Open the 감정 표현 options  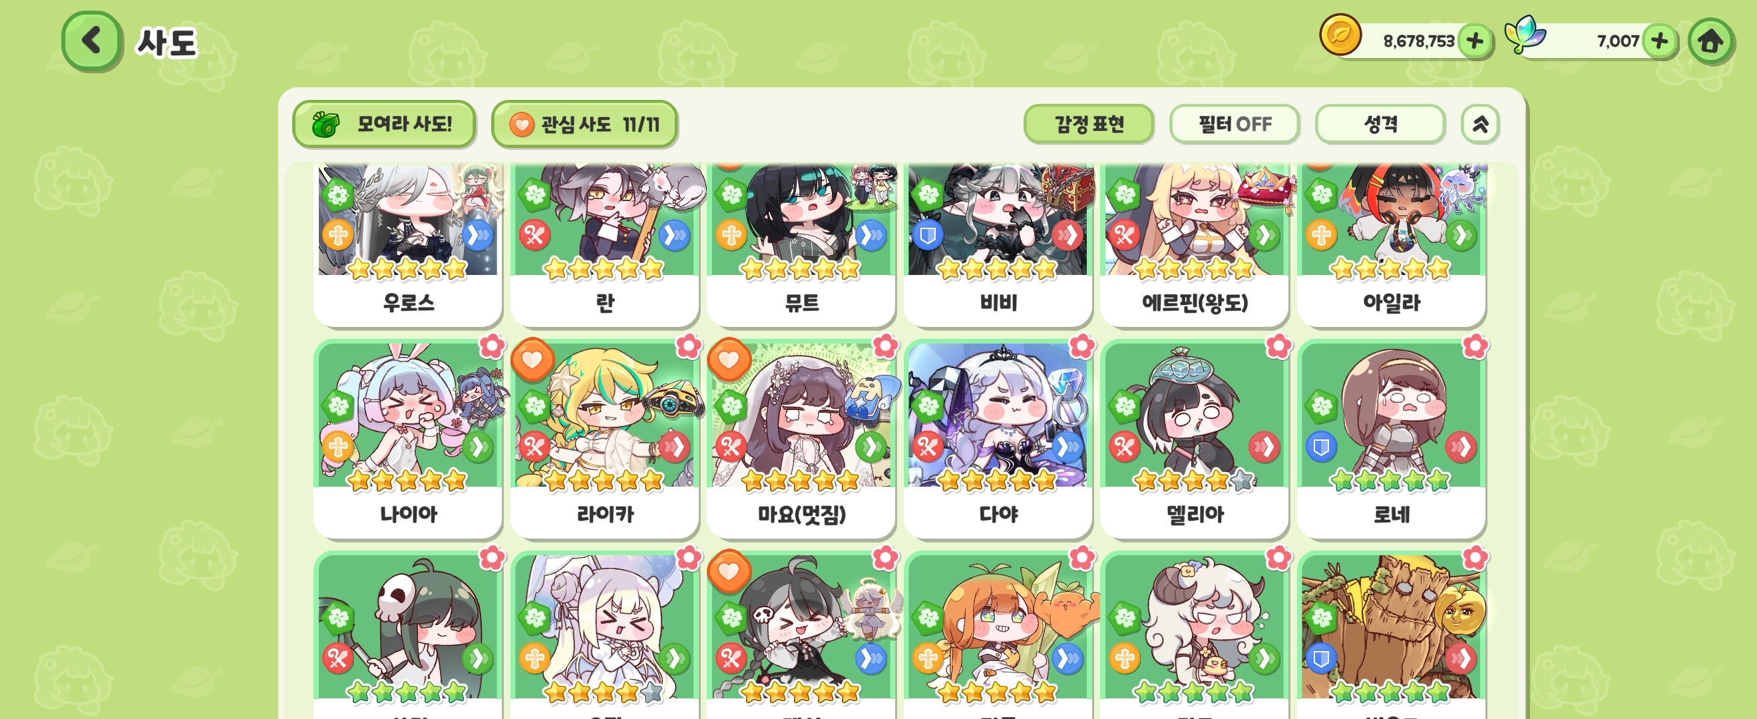(1089, 124)
